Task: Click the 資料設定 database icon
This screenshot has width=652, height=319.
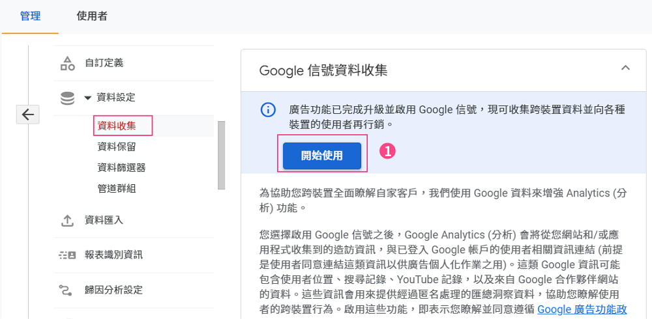Action: (x=67, y=98)
